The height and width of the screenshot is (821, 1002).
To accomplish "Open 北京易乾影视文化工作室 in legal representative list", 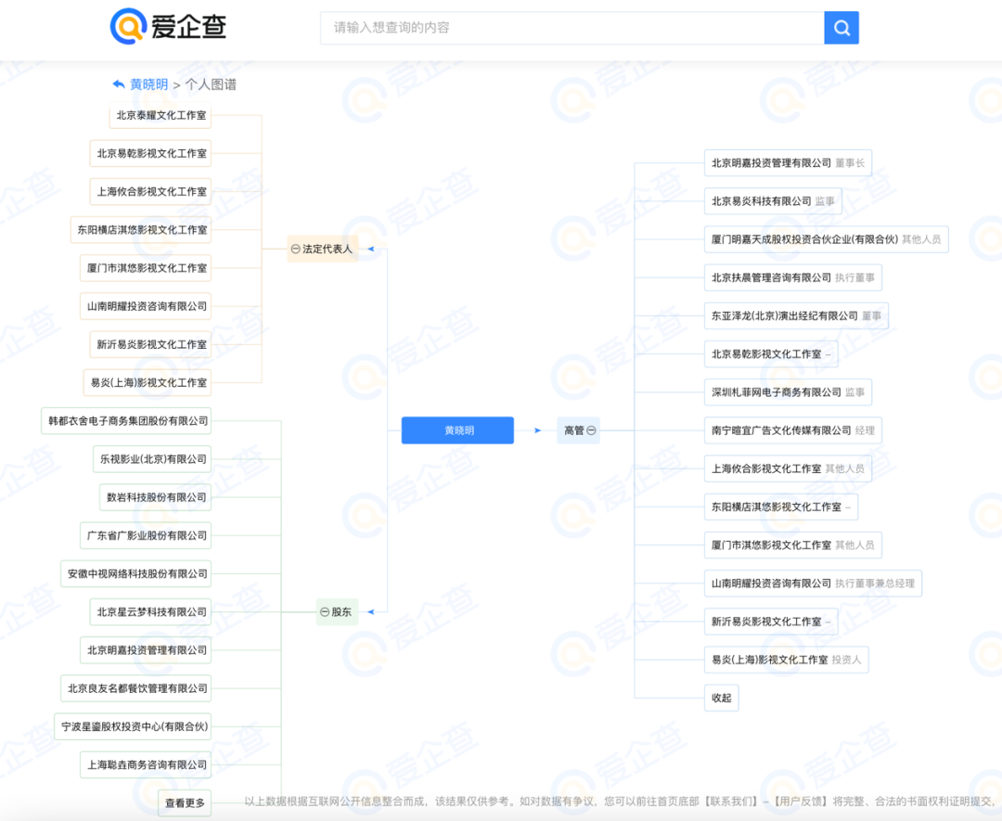I will pyautogui.click(x=151, y=153).
